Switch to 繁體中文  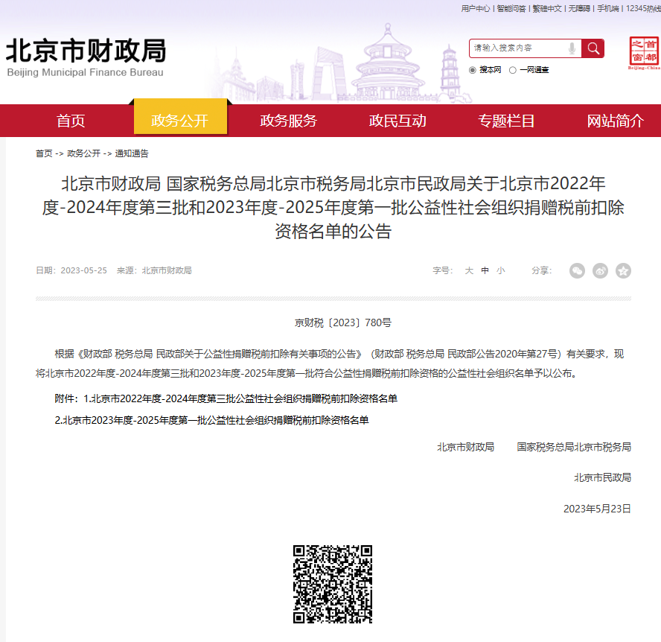pyautogui.click(x=547, y=8)
